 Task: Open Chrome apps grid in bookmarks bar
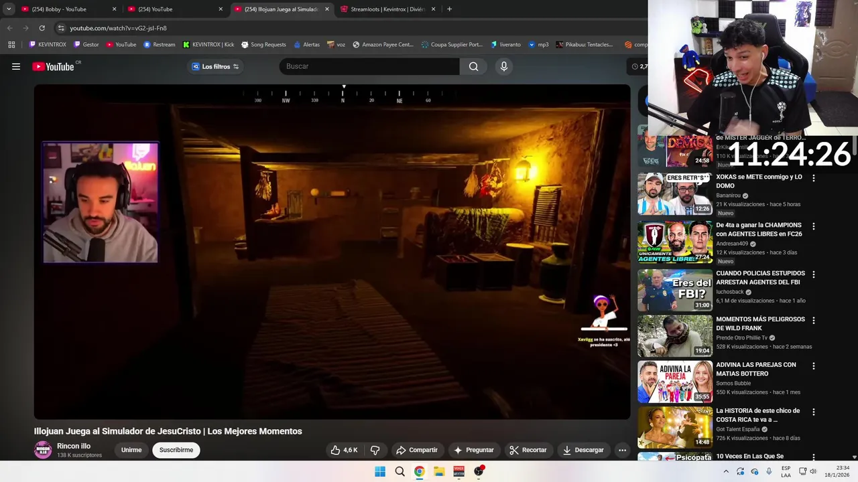point(11,45)
